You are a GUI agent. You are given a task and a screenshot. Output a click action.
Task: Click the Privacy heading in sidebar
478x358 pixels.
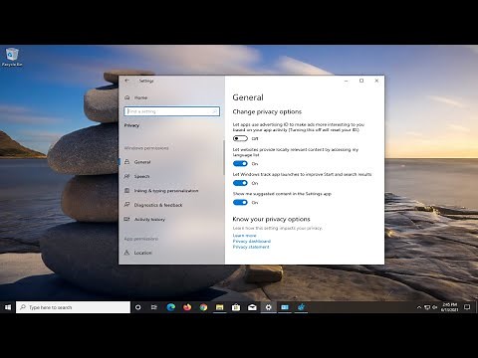(131, 125)
